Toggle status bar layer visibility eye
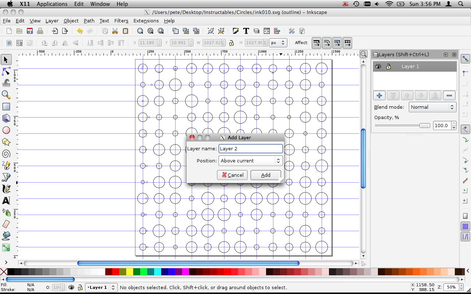471x294 pixels. click(x=71, y=287)
